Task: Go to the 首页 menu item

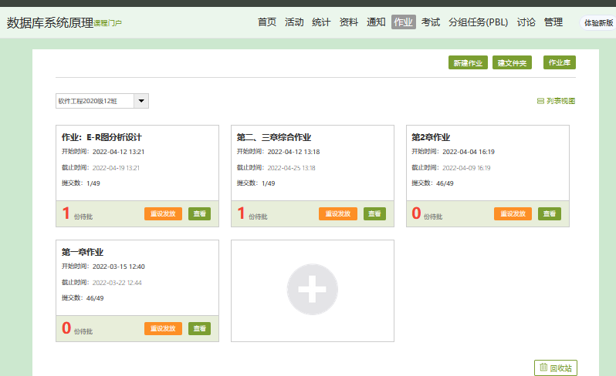Action: (x=267, y=22)
